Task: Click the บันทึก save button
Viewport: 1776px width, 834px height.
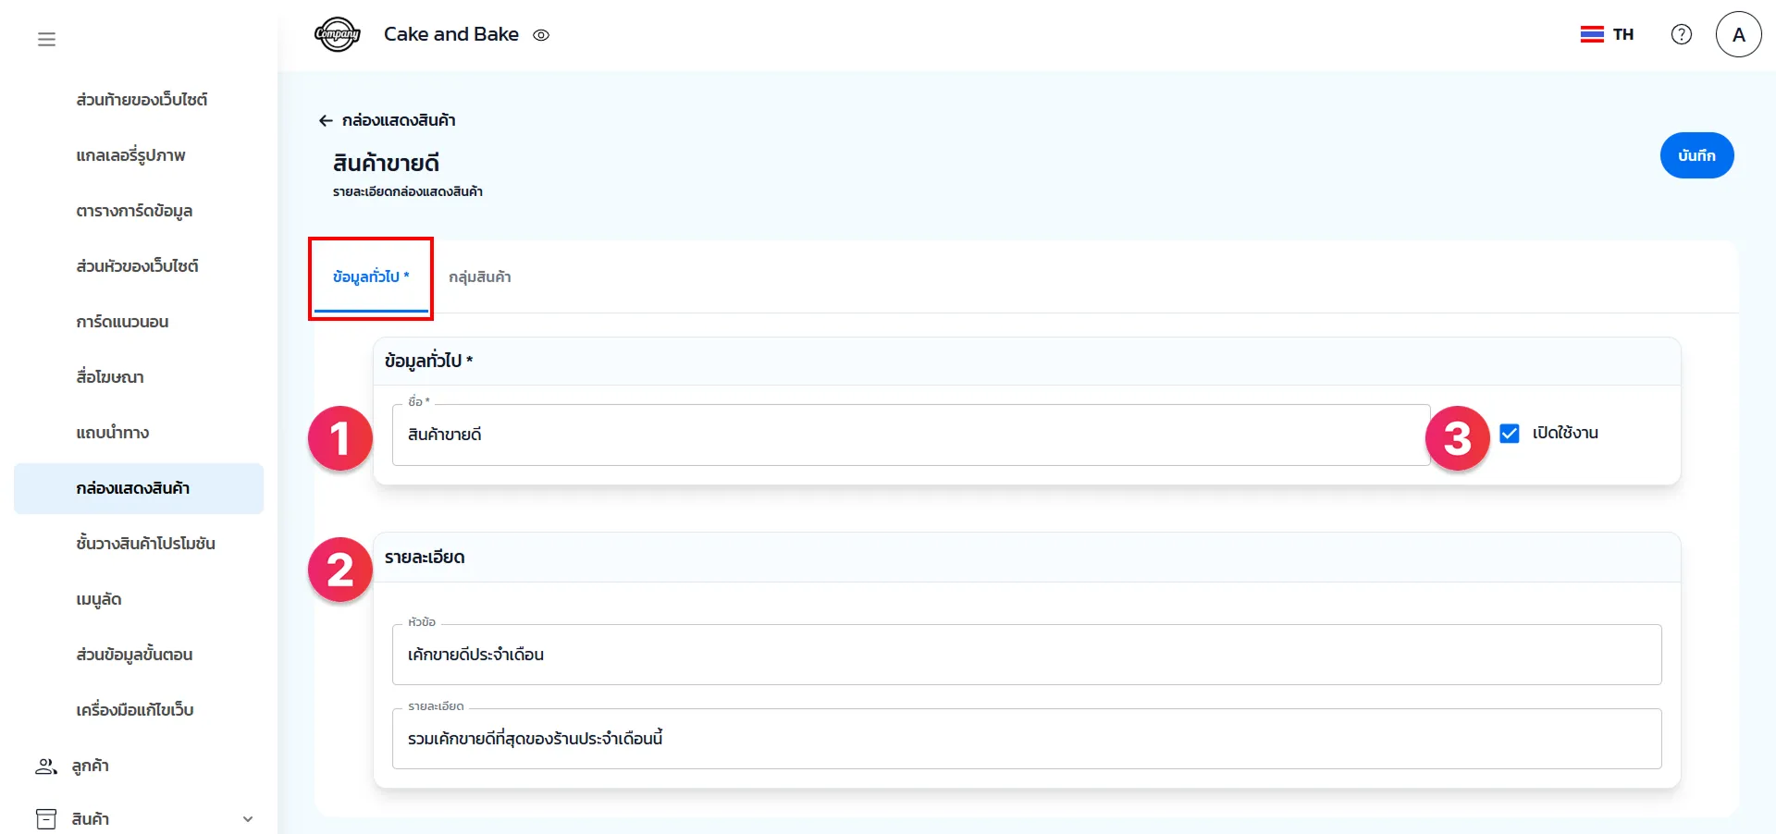Action: [x=1696, y=155]
